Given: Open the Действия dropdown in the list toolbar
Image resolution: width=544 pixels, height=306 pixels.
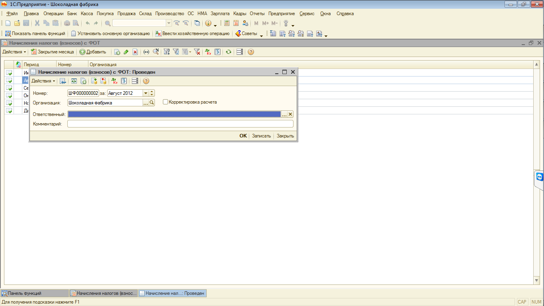Looking at the screenshot, I should click(x=14, y=52).
